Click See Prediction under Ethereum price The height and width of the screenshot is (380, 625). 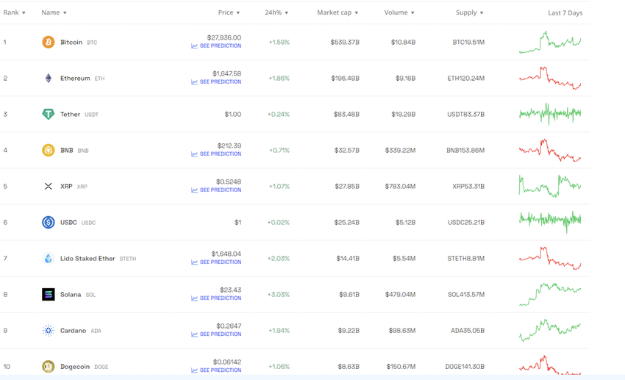(216, 82)
